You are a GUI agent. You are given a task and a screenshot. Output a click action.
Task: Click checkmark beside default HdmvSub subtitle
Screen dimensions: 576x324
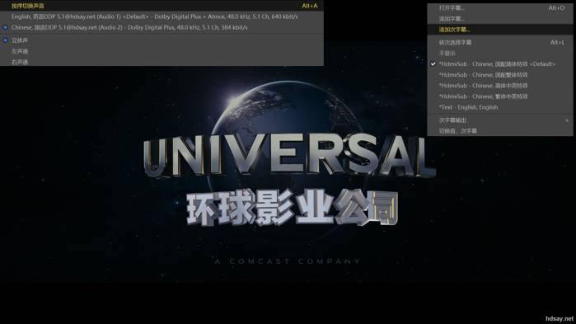point(433,64)
